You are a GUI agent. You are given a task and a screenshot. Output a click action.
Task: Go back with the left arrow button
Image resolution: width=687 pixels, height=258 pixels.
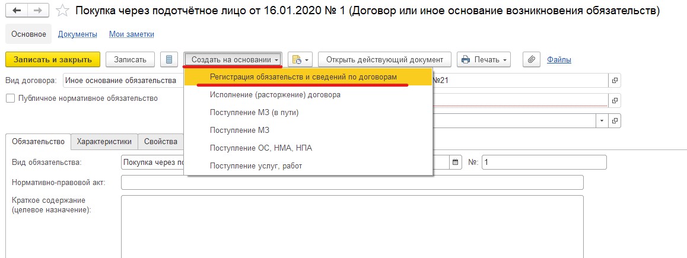[x=18, y=11]
